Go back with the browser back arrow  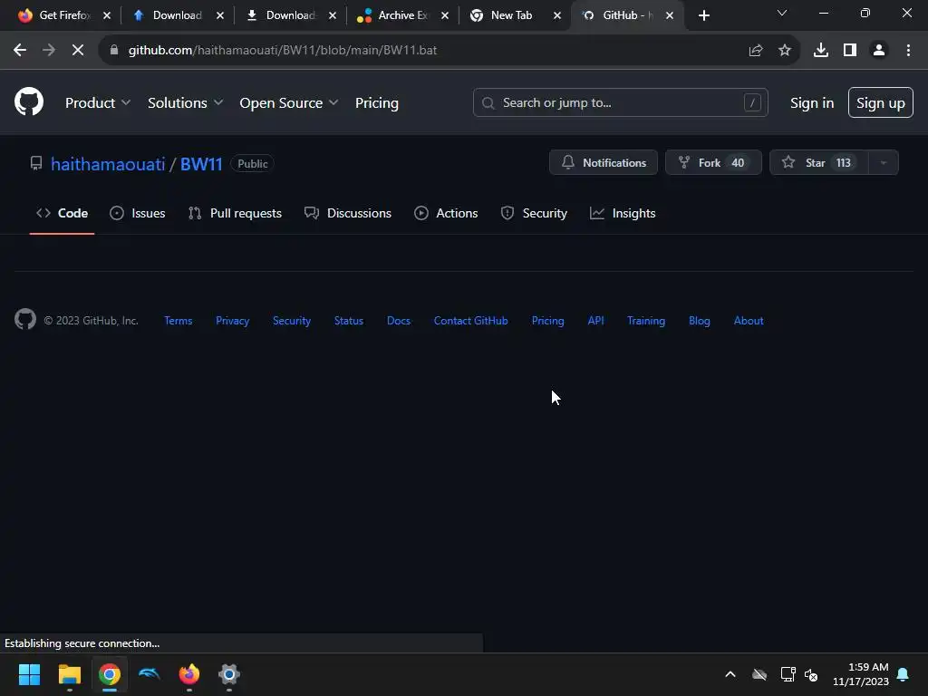[20, 51]
